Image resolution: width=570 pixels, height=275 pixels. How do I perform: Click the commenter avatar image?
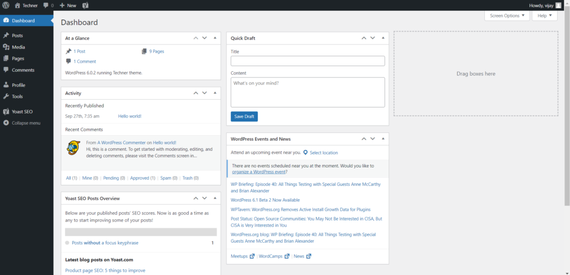73,148
